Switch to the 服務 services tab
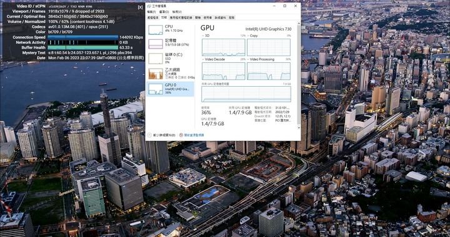The width and height of the screenshot is (450, 237). [232, 17]
